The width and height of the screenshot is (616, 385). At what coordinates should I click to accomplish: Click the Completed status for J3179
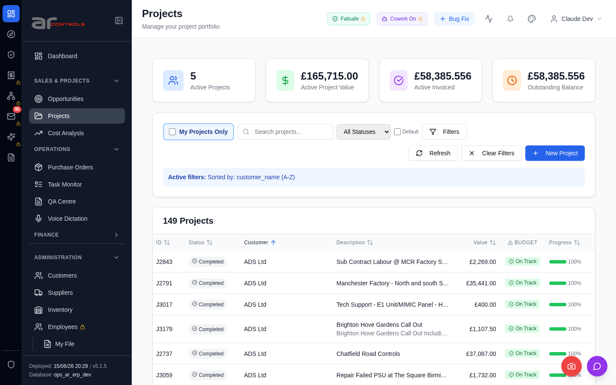208,329
